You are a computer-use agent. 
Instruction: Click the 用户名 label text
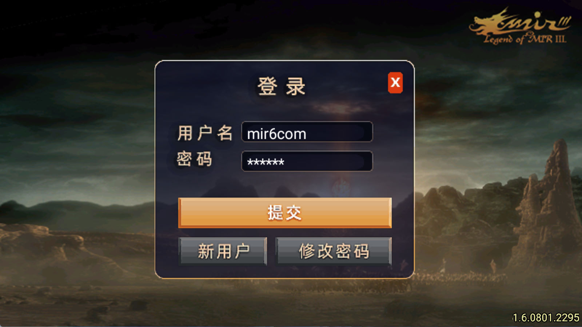click(205, 133)
